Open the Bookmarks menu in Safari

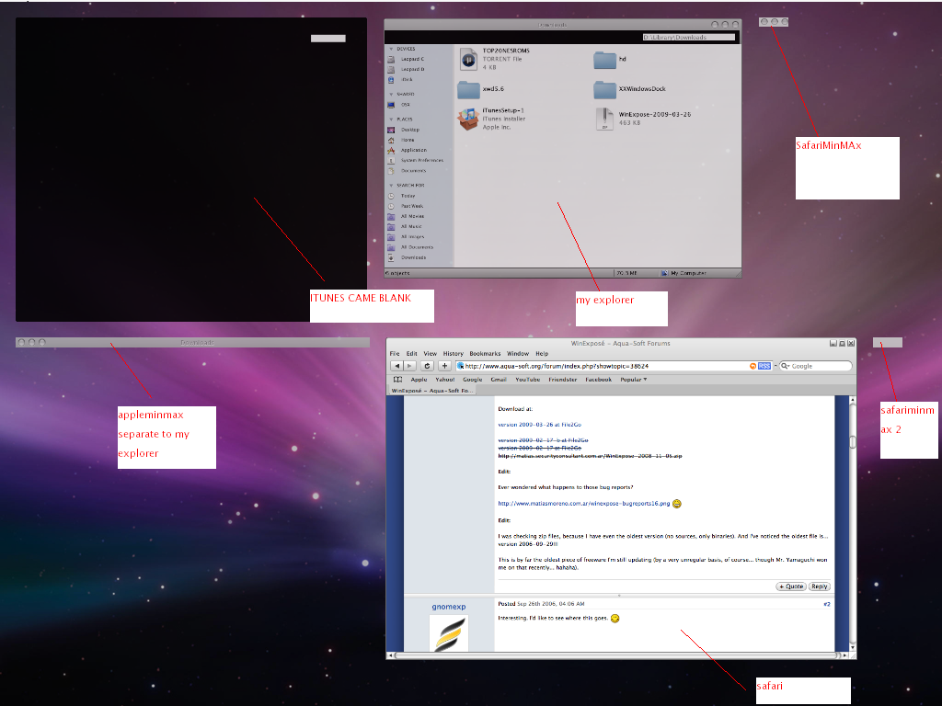pos(484,354)
